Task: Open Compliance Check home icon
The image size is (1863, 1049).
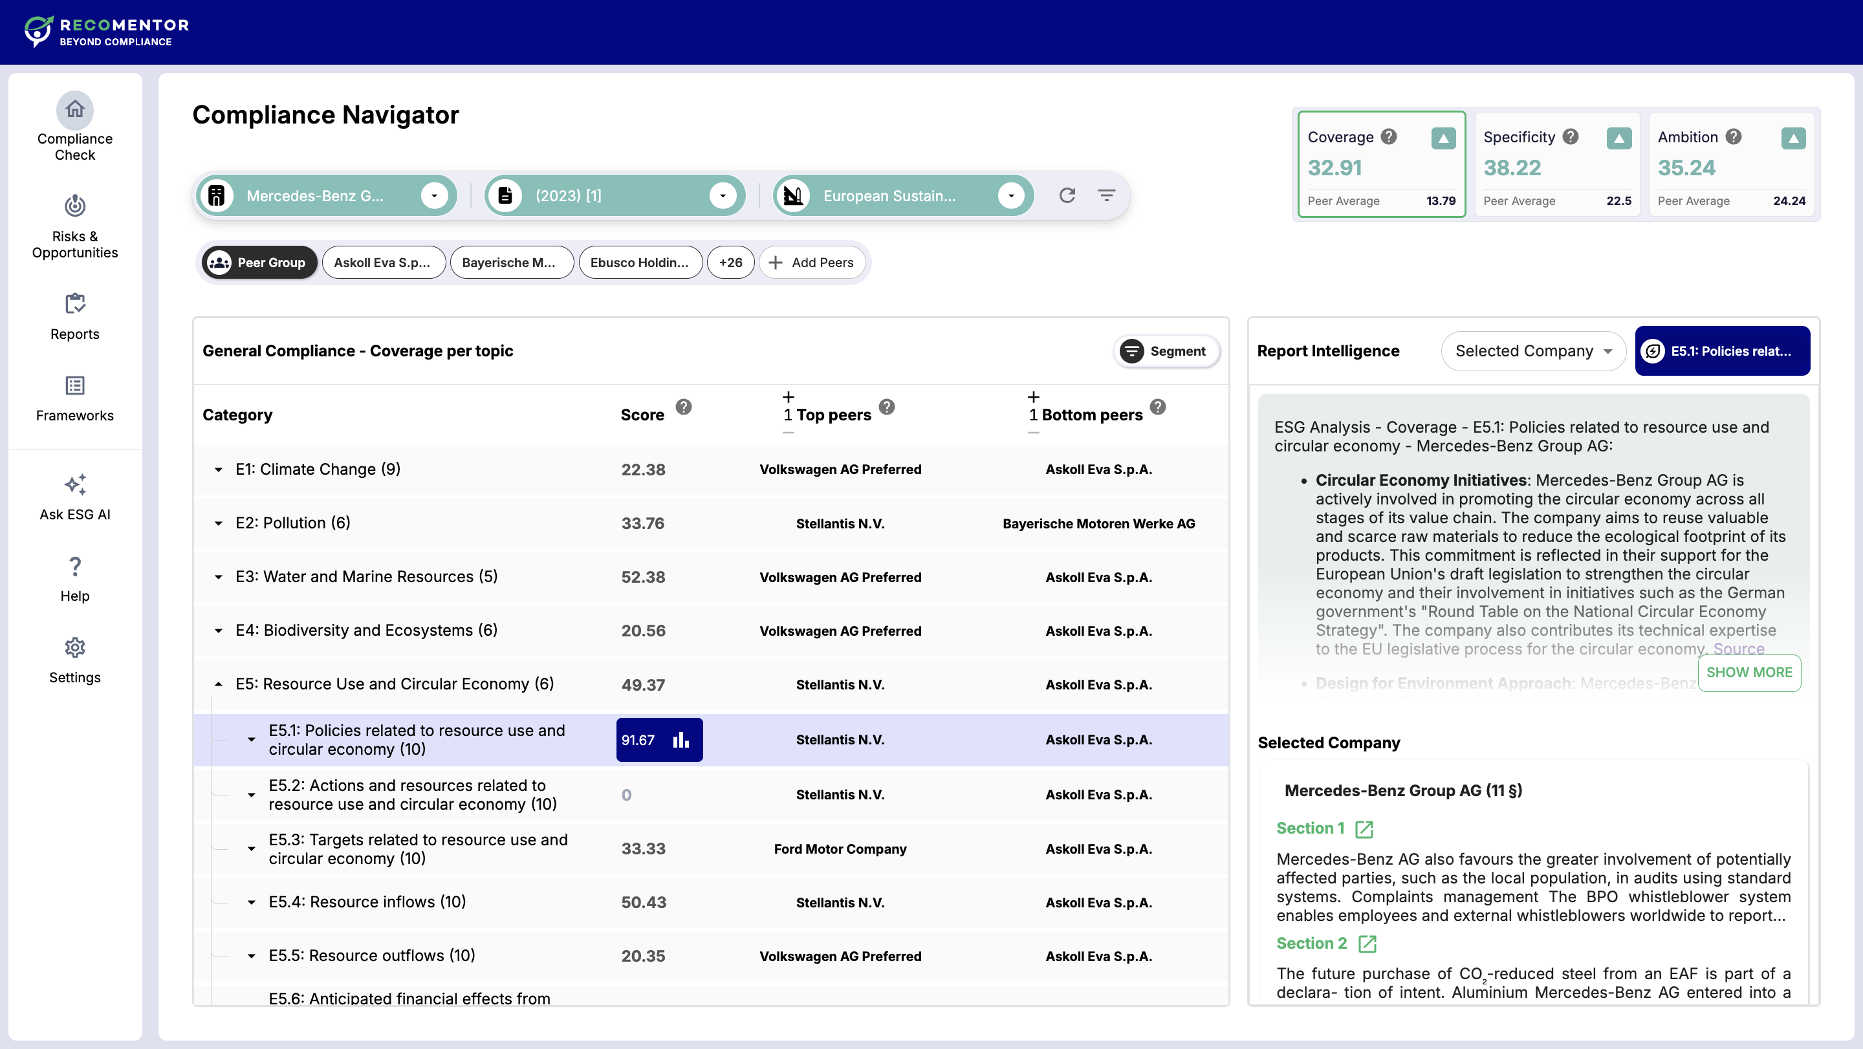Action: tap(74, 110)
